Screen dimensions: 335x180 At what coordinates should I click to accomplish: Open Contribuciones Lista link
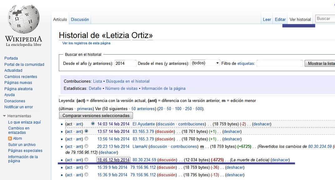(x=97, y=81)
